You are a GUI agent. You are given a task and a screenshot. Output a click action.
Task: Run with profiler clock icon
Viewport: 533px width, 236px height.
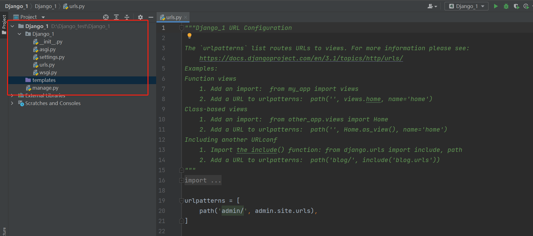(527, 6)
